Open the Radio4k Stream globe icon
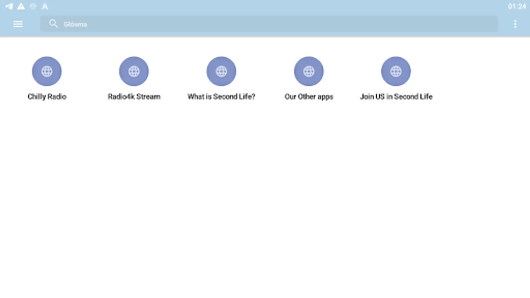This screenshot has width=530, height=298. pos(134,71)
